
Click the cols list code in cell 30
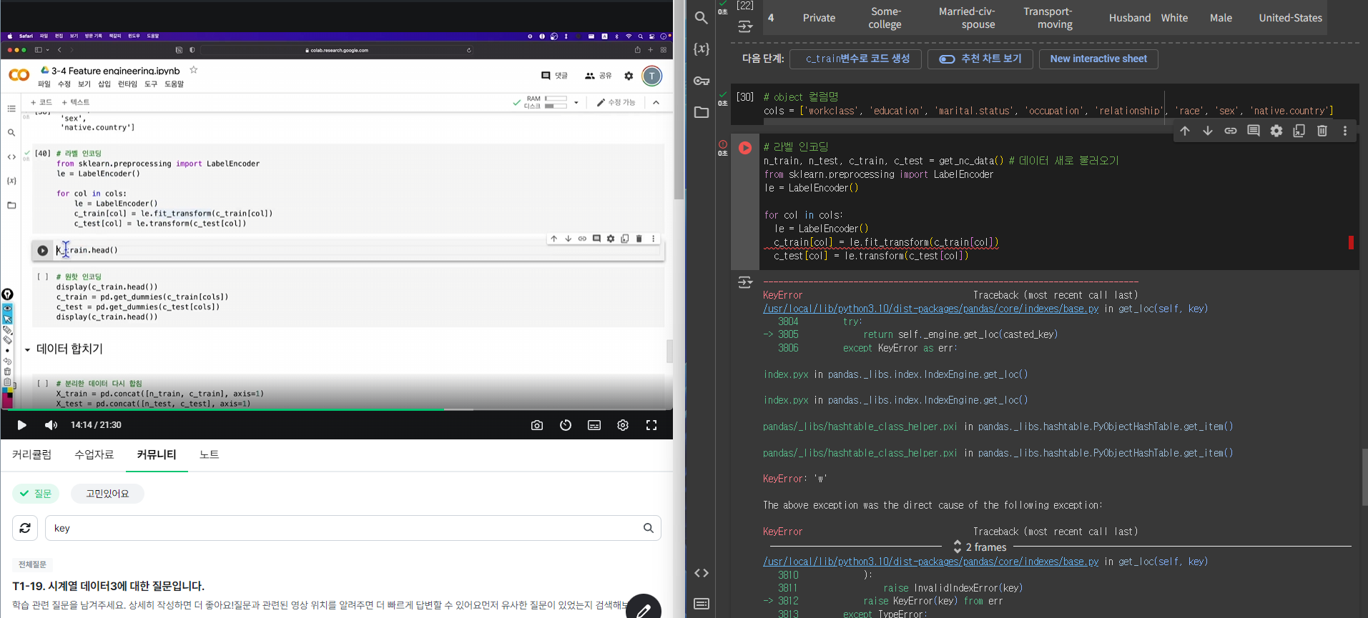click(1048, 111)
